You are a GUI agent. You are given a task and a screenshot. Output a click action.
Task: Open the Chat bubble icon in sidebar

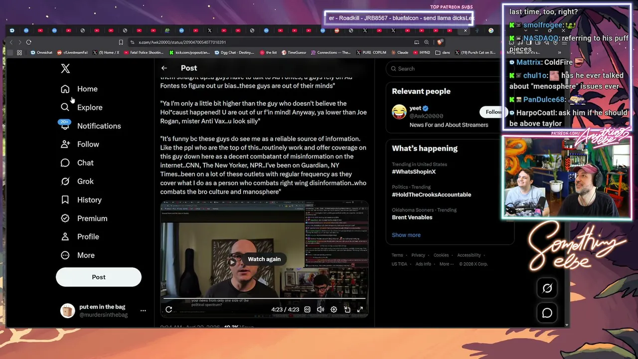pyautogui.click(x=65, y=163)
